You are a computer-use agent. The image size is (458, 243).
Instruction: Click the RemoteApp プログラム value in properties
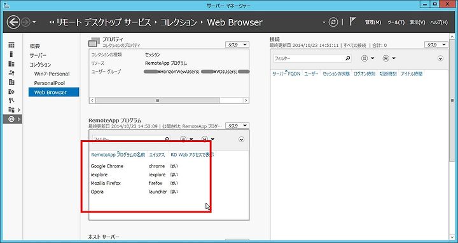tap(166, 63)
